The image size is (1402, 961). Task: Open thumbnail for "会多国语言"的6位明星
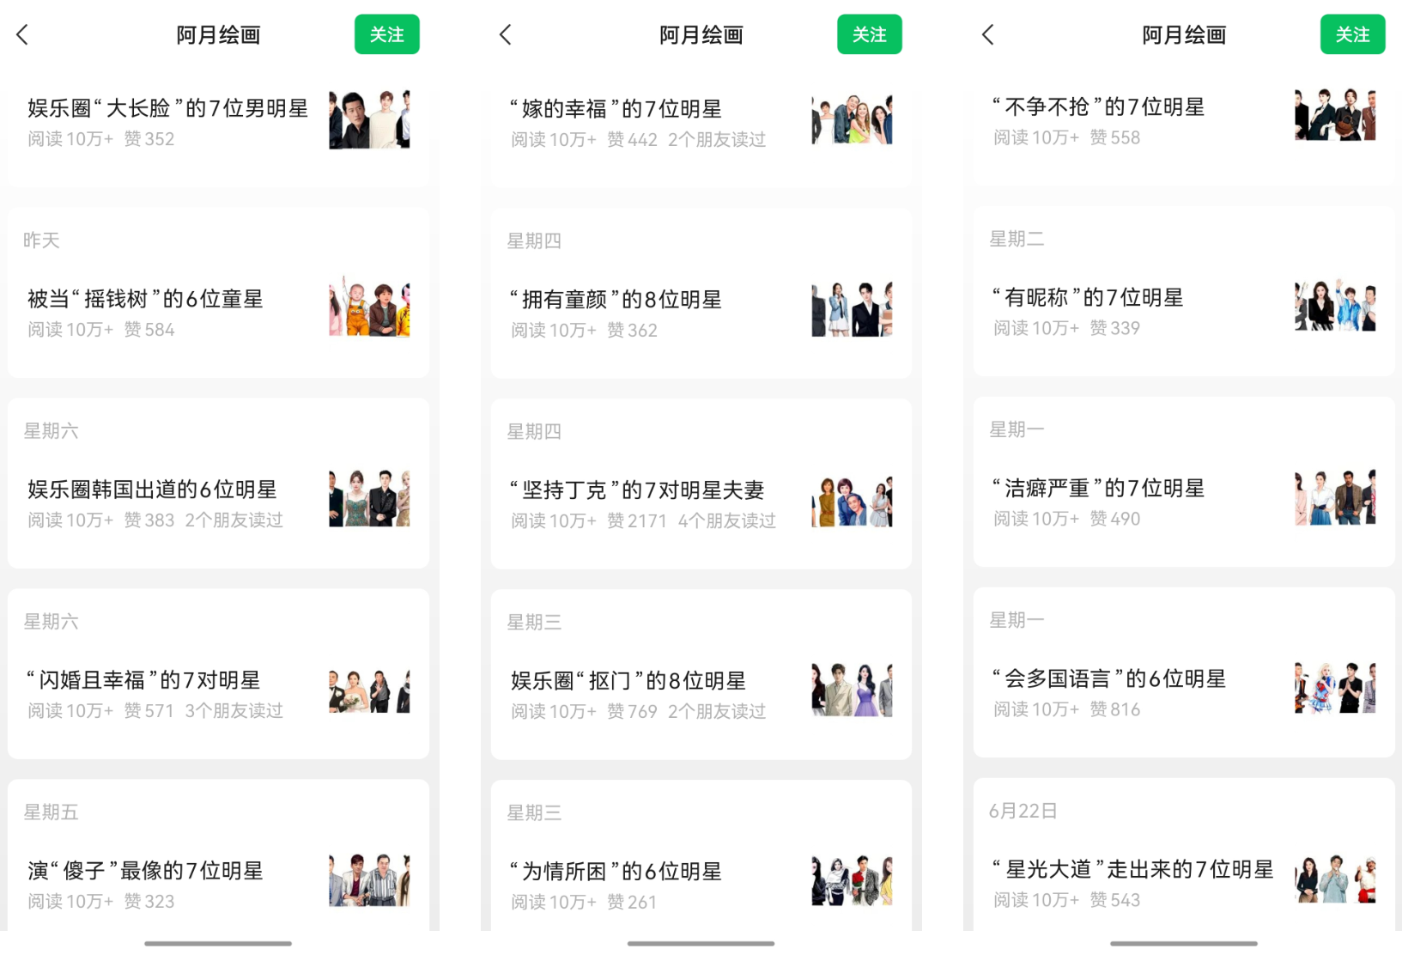1335,687
